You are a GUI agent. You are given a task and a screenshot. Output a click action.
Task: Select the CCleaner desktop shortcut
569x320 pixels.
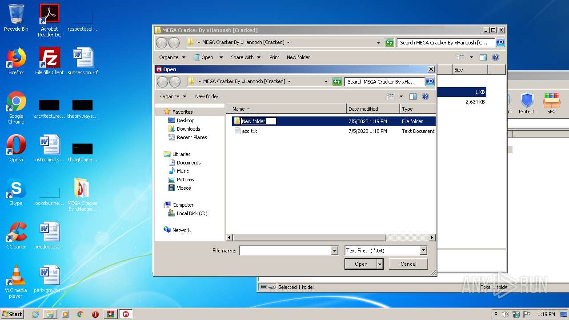coord(16,236)
